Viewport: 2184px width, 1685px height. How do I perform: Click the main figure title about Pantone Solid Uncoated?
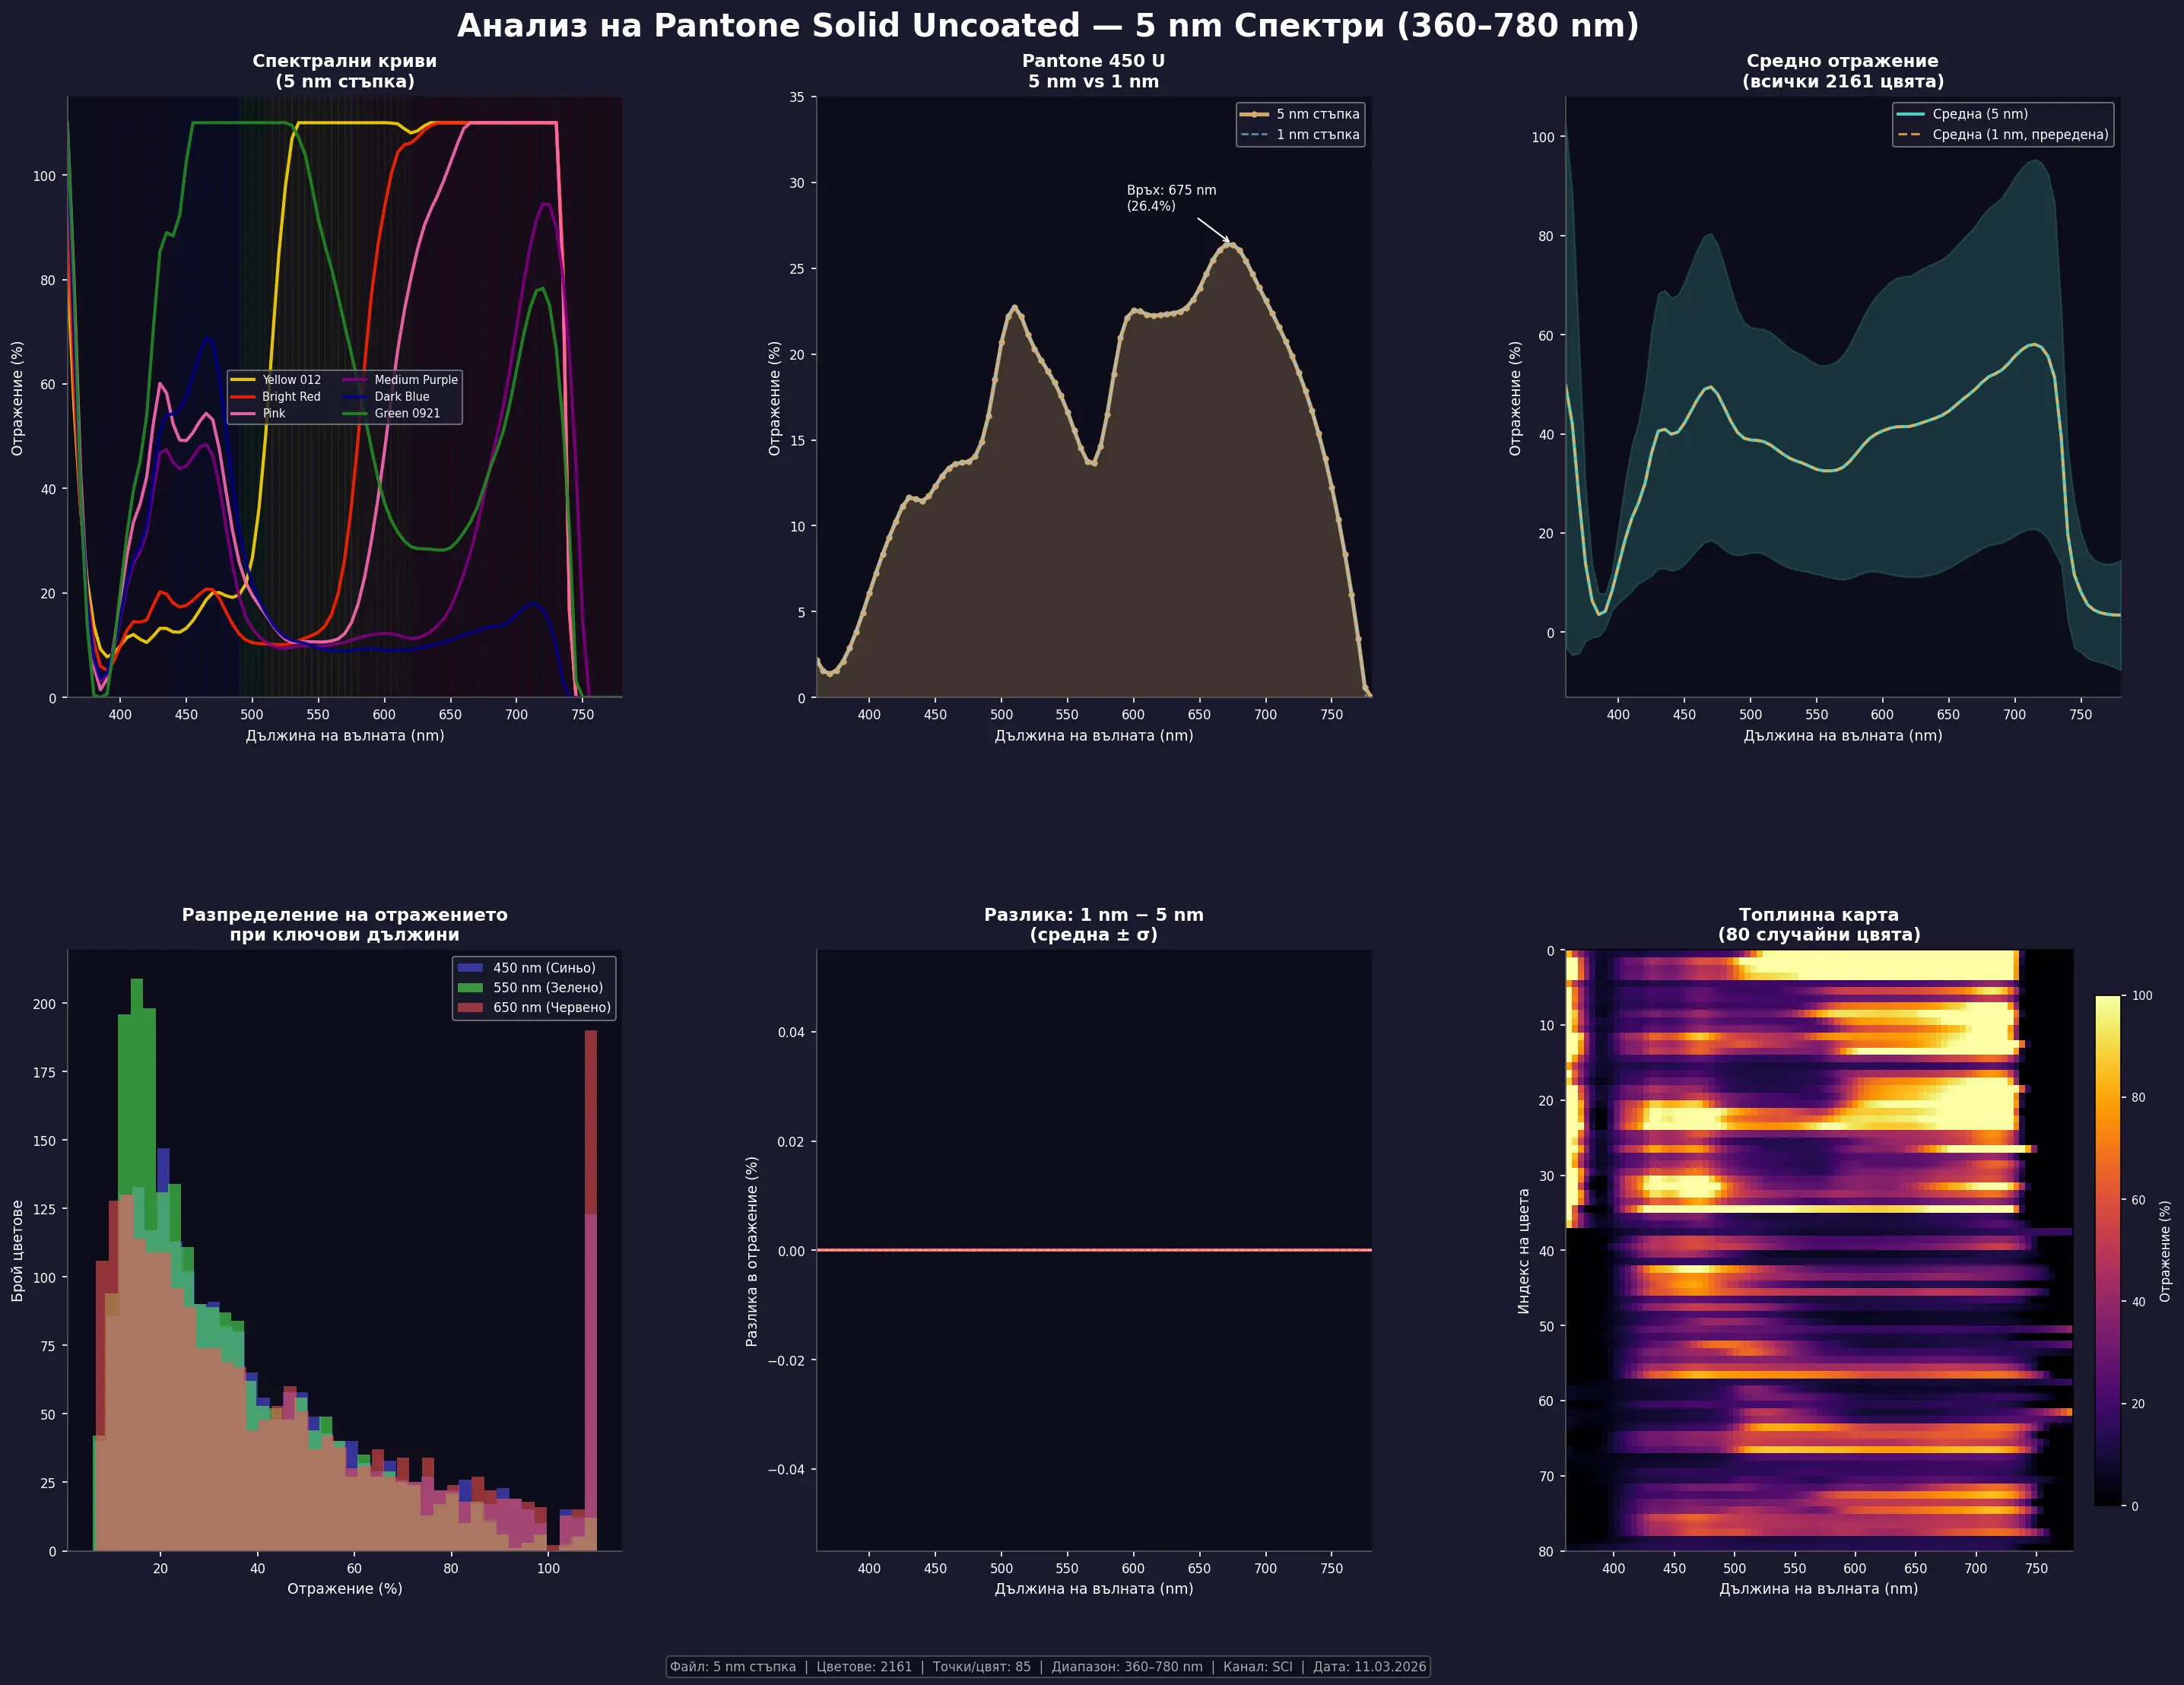pos(1048,25)
